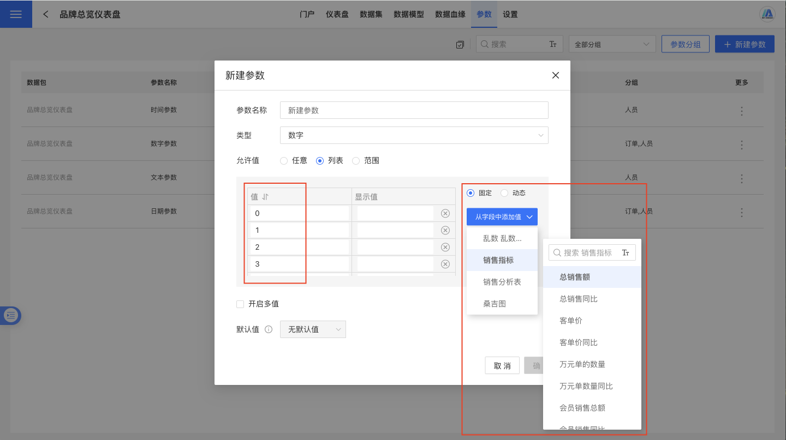Select the 任意 radio option
This screenshot has width=786, height=440.
[x=283, y=161]
